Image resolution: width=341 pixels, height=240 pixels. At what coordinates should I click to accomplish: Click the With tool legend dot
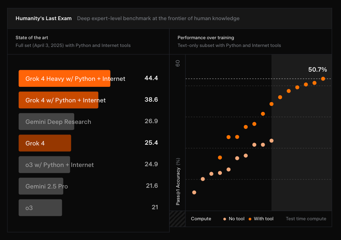(x=250, y=219)
